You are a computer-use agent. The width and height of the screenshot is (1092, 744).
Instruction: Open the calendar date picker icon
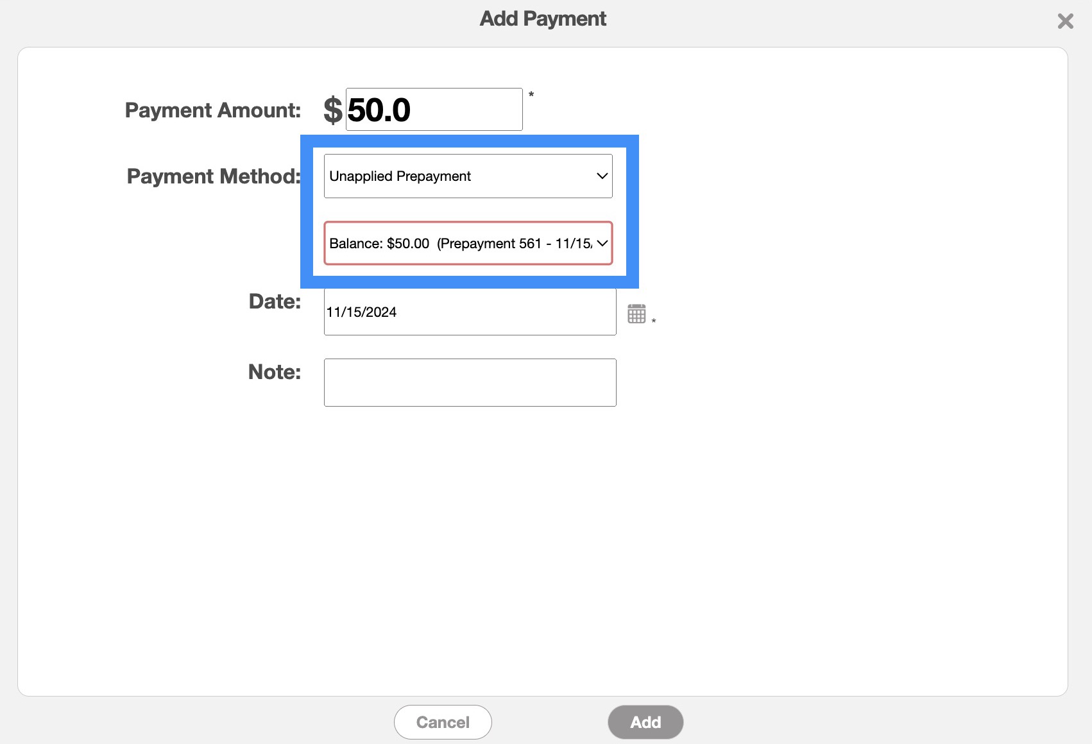636,314
